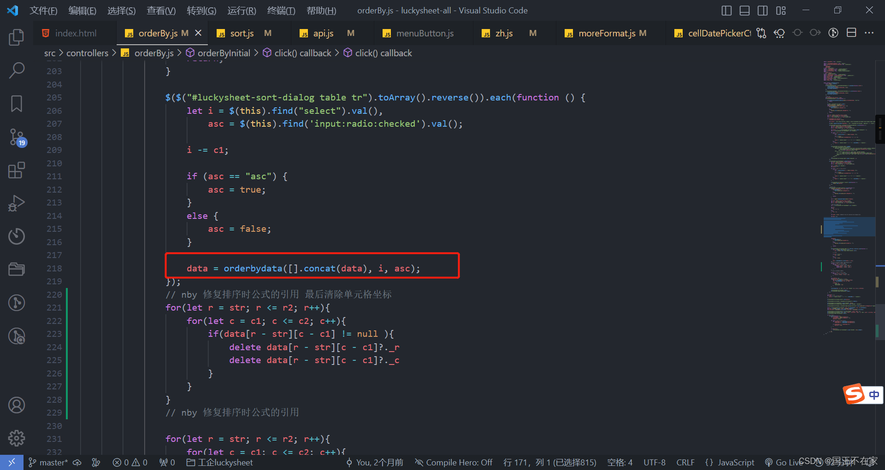Open the Project Manager folder icon
Viewport: 885px width, 470px height.
[x=17, y=269]
